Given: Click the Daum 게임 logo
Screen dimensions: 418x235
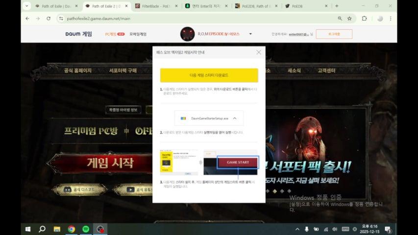Looking at the screenshot, I should click(78, 34).
